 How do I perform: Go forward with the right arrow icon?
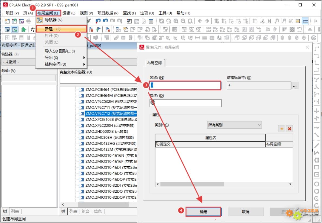[207, 21]
